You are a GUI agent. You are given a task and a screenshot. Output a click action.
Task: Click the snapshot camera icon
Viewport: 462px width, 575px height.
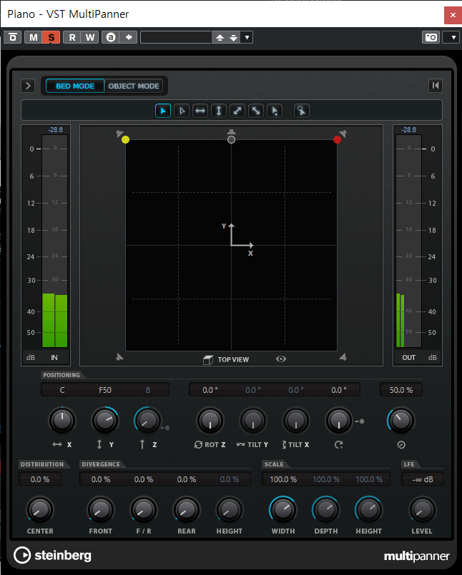click(431, 37)
